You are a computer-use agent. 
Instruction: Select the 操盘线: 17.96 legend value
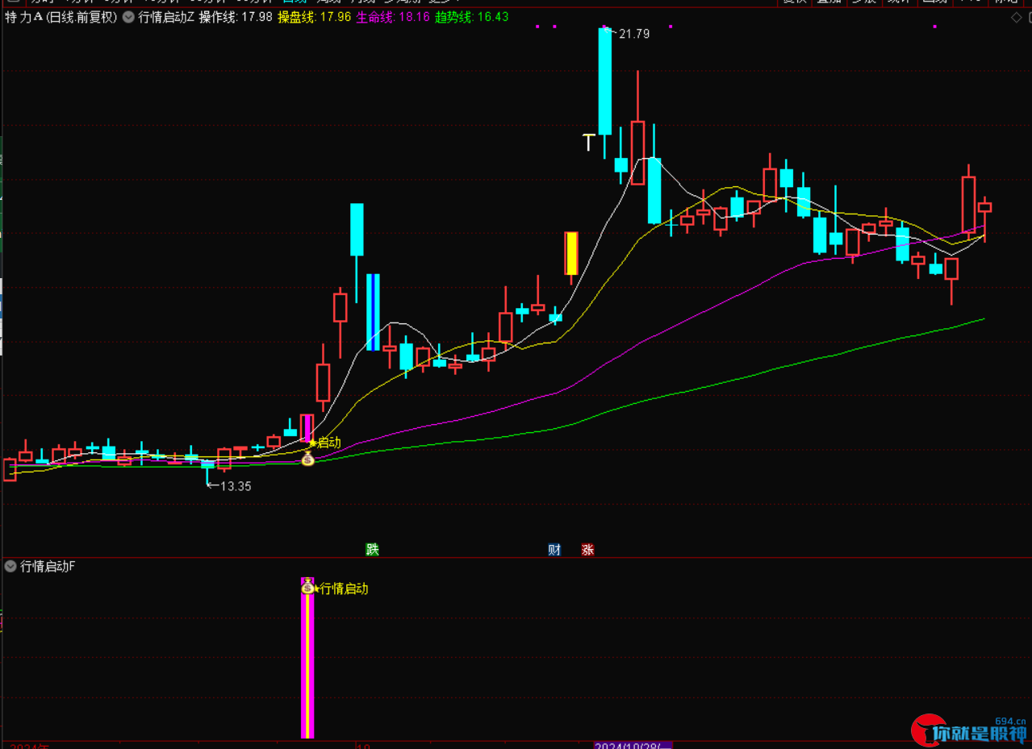315,17
